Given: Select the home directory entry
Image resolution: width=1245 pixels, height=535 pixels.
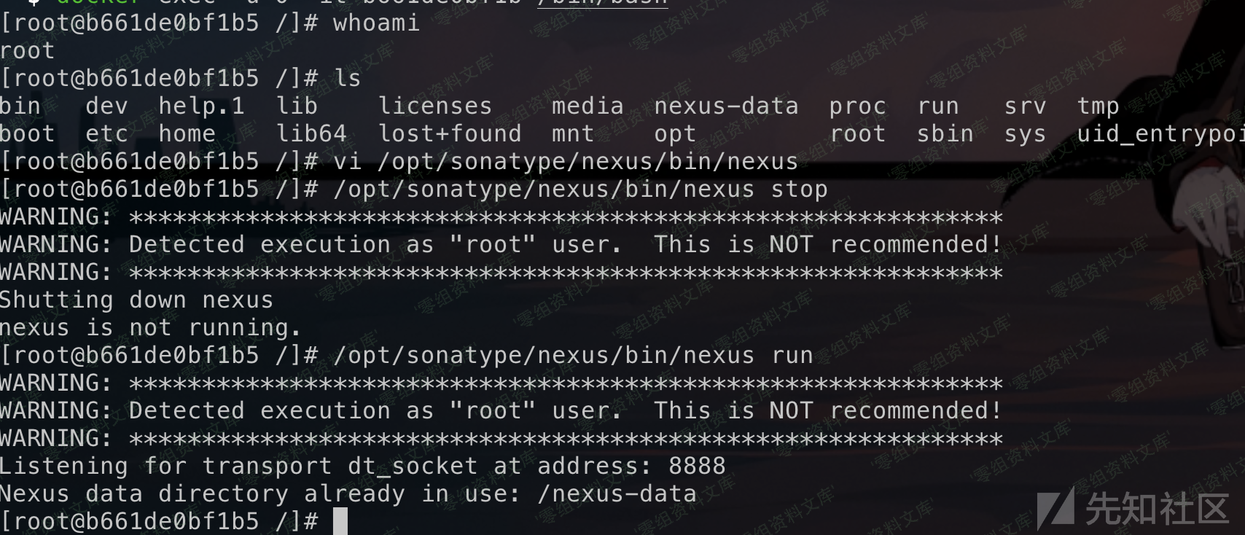Looking at the screenshot, I should click(x=187, y=134).
